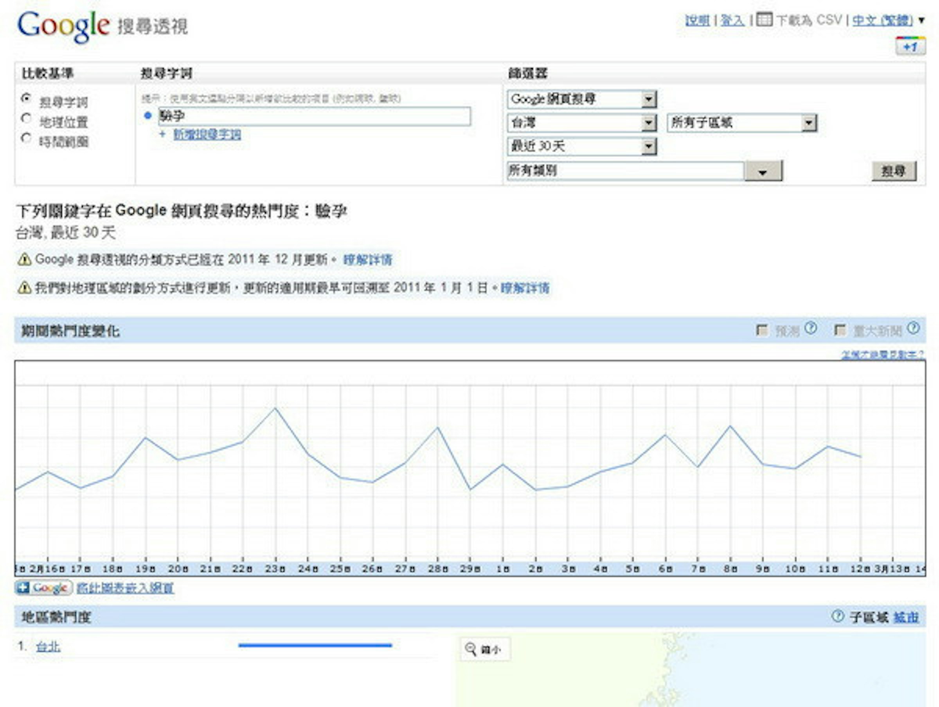Screen dimensions: 939x707
Task: Click the 新增搜尋字詞 link
Action: [207, 135]
